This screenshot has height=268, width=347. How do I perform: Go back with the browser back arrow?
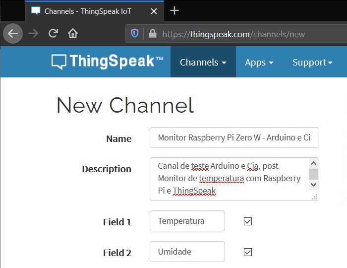pyautogui.click(x=12, y=34)
